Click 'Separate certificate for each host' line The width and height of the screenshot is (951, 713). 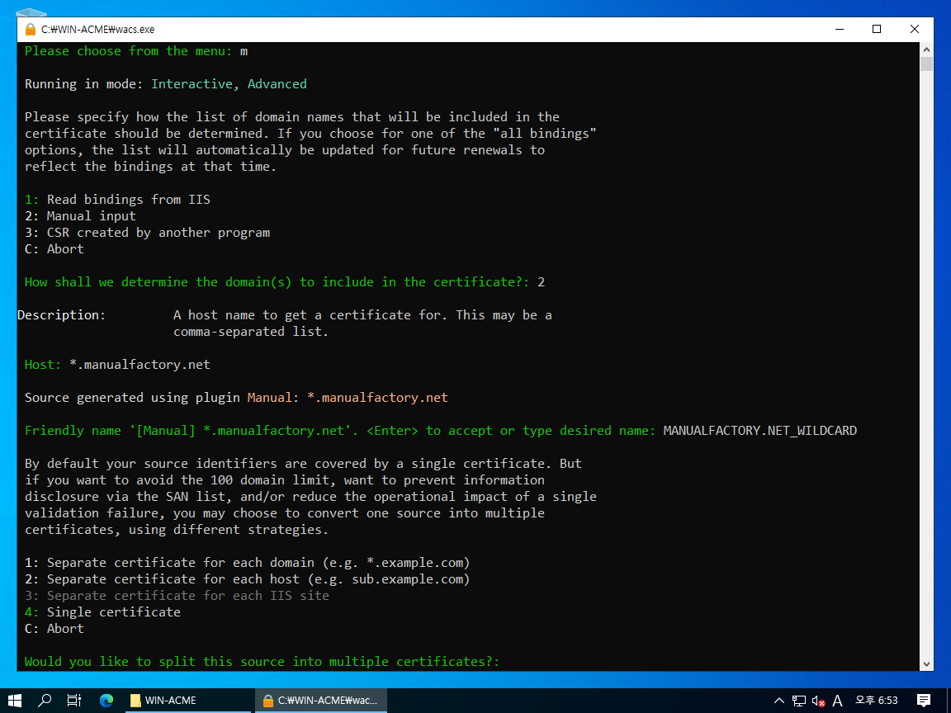248,579
